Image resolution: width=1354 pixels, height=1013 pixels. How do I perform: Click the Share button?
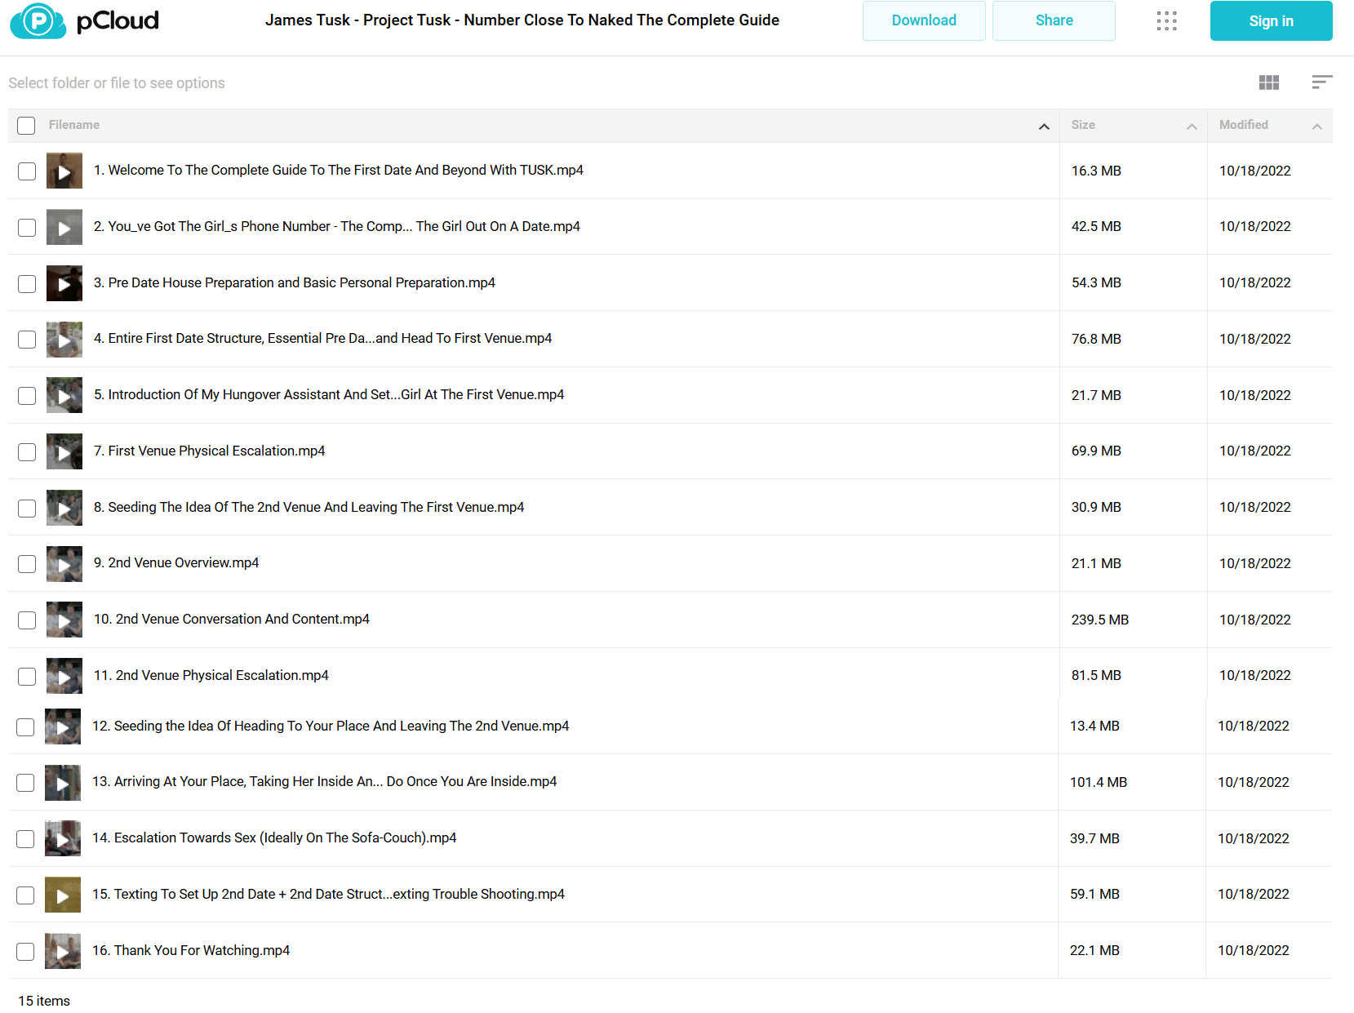(x=1054, y=20)
